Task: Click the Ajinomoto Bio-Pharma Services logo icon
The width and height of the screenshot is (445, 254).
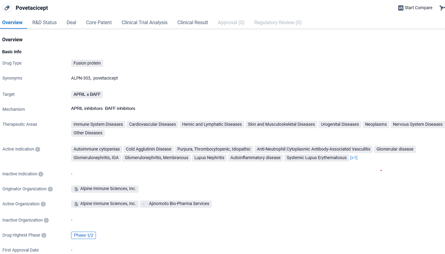Action: (145, 204)
